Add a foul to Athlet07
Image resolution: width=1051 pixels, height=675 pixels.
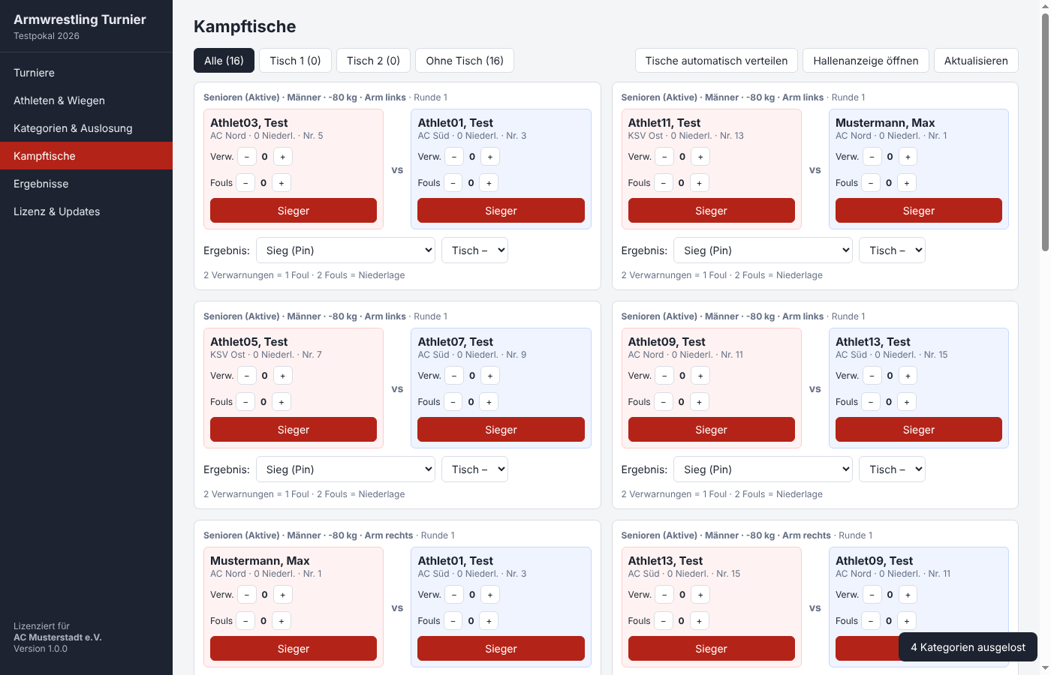tap(489, 402)
